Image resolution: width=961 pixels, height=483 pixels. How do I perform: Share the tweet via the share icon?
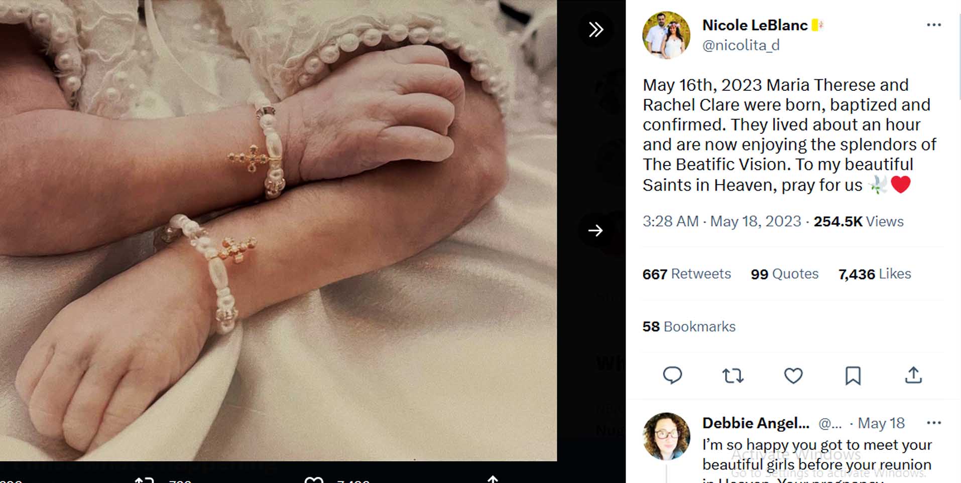pos(913,375)
